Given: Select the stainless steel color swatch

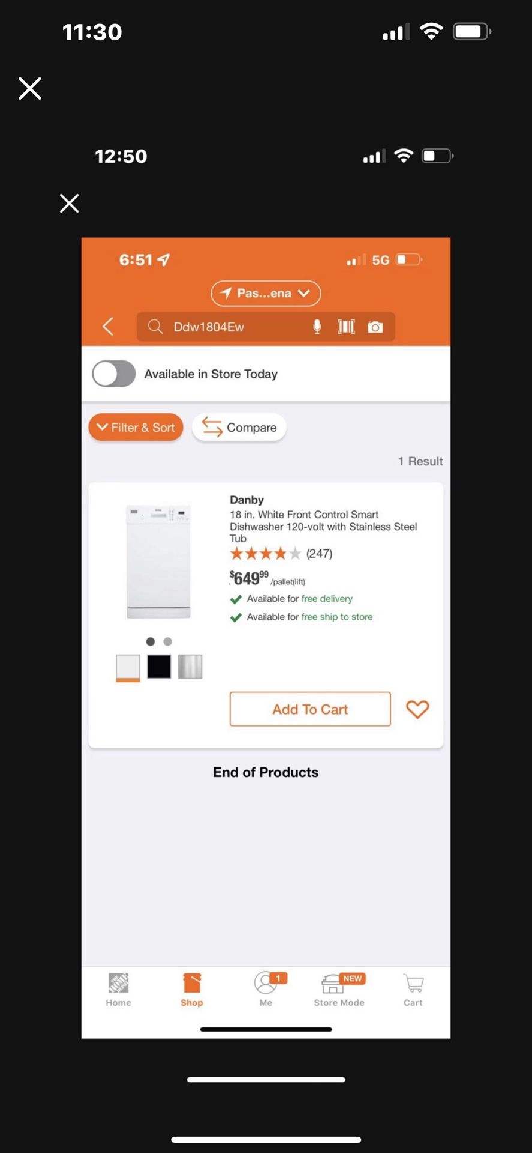Looking at the screenshot, I should pos(190,667).
